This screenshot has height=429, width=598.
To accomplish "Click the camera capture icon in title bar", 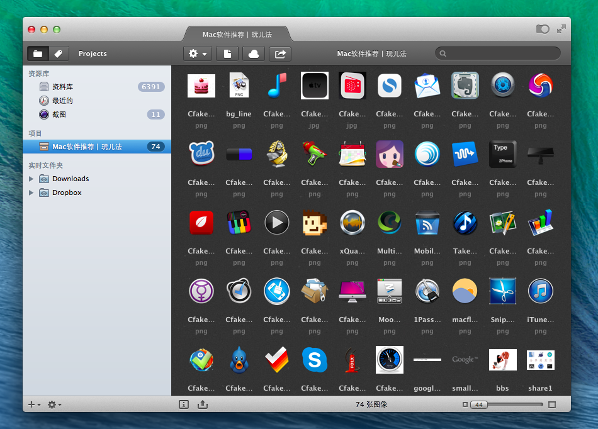I will [x=543, y=29].
